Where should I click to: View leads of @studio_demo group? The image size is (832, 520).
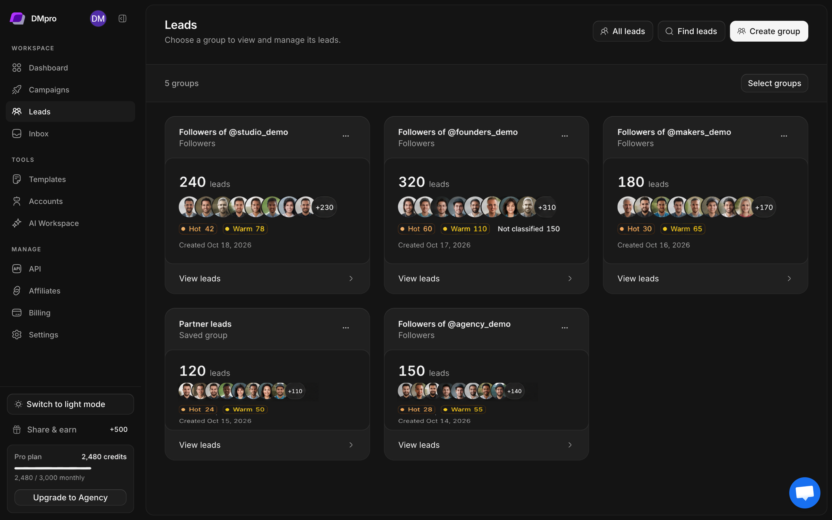pos(267,278)
